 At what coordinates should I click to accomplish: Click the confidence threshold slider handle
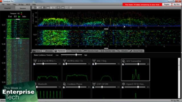click(x=76, y=55)
